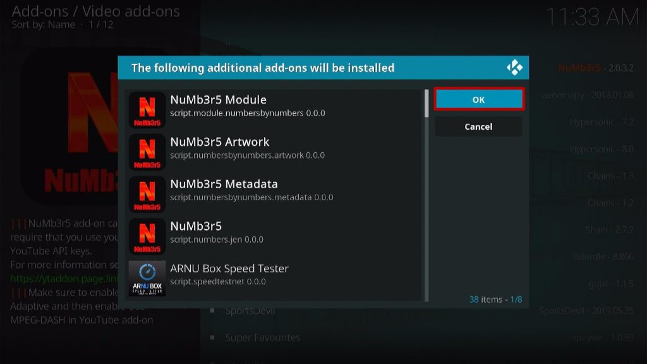The height and width of the screenshot is (364, 647).
Task: Click the Sort by: Name label
Action: [44, 25]
